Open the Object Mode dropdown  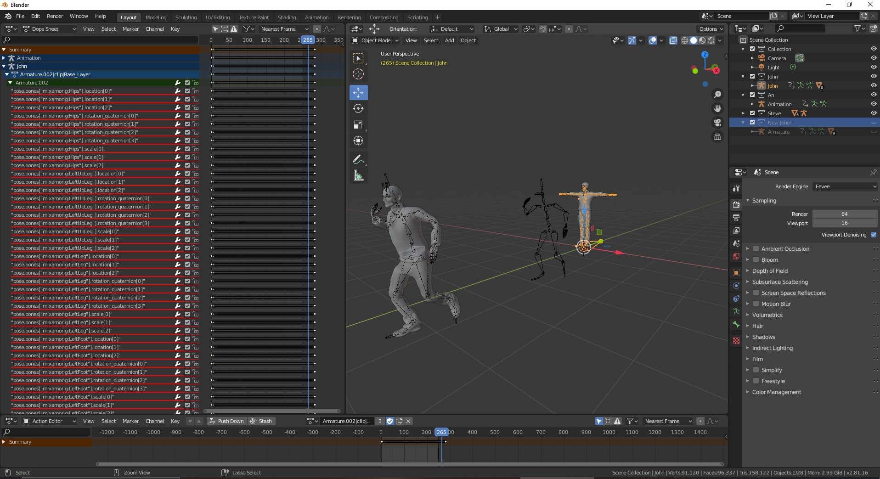click(374, 40)
